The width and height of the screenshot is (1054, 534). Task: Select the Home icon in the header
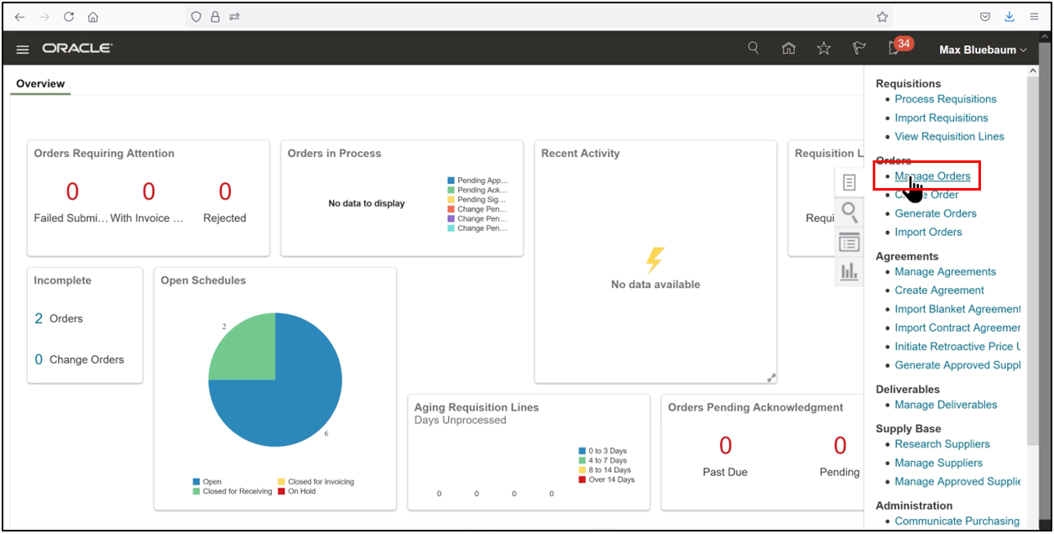click(x=788, y=48)
